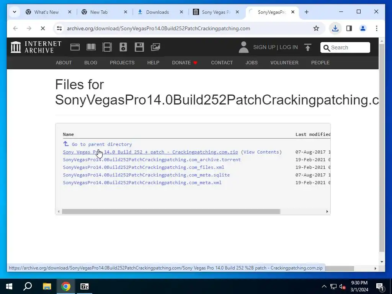Image resolution: width=392 pixels, height=294 pixels.
Task: Click the file listing horizontal scrollbar
Action: click(x=171, y=211)
